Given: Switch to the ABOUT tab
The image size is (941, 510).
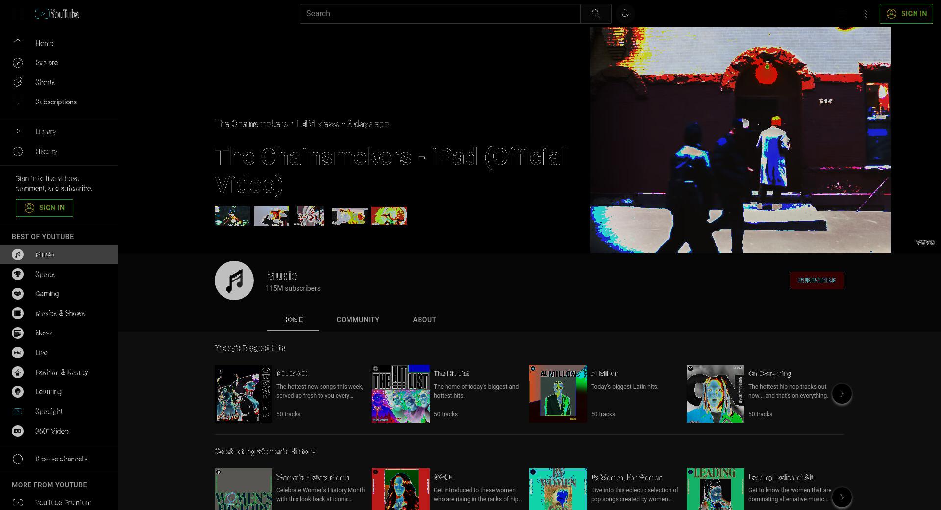Looking at the screenshot, I should pyautogui.click(x=424, y=320).
